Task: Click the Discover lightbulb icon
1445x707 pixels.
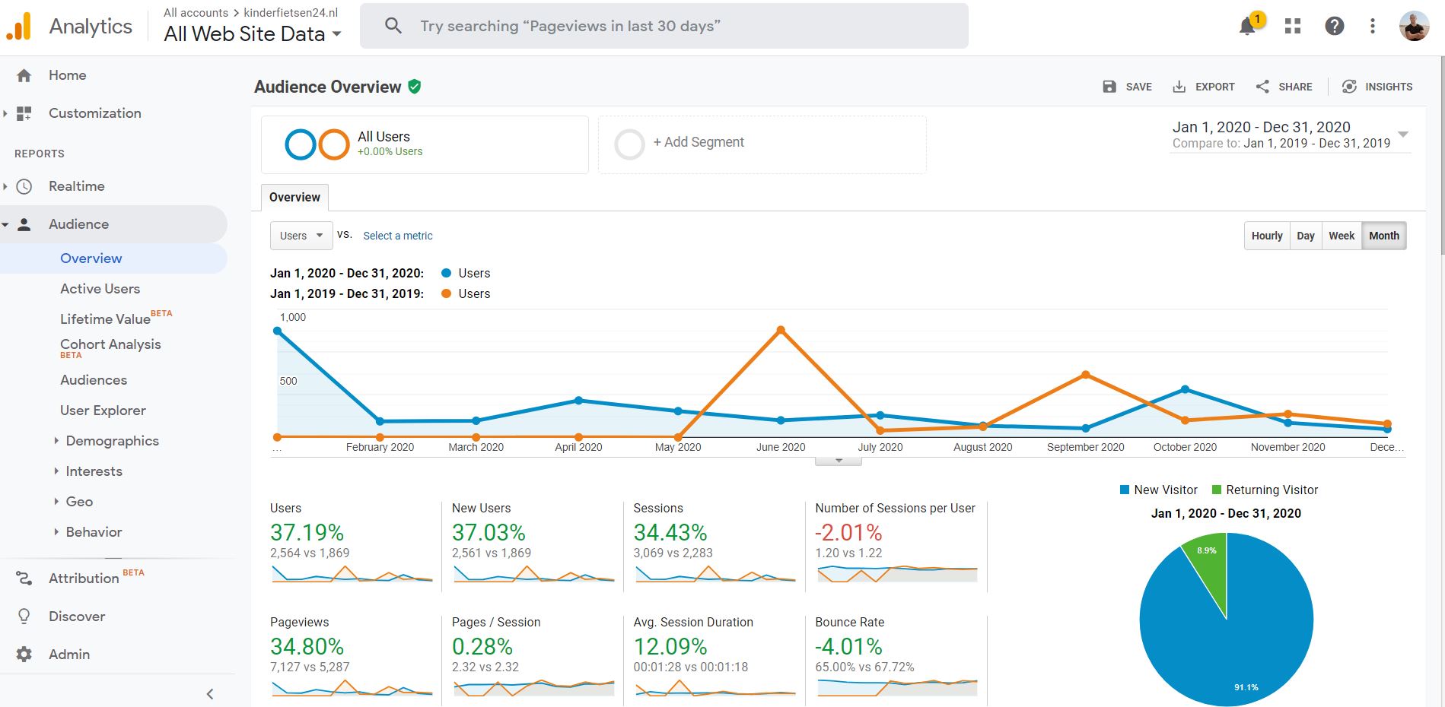Action: pos(24,617)
